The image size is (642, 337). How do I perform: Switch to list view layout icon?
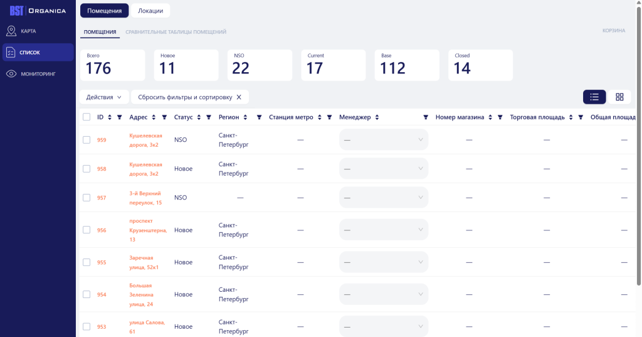tap(594, 97)
